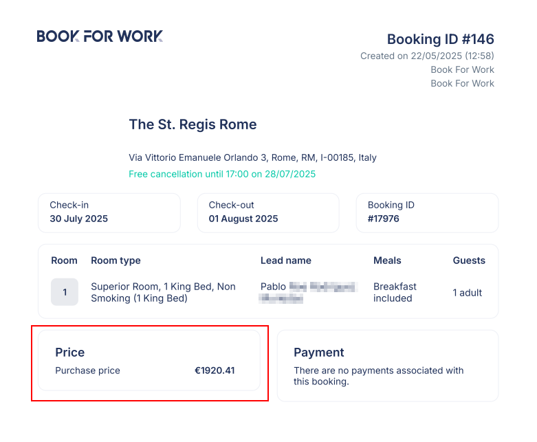Click the Check-out label
This screenshot has height=442, width=537.
(x=231, y=205)
